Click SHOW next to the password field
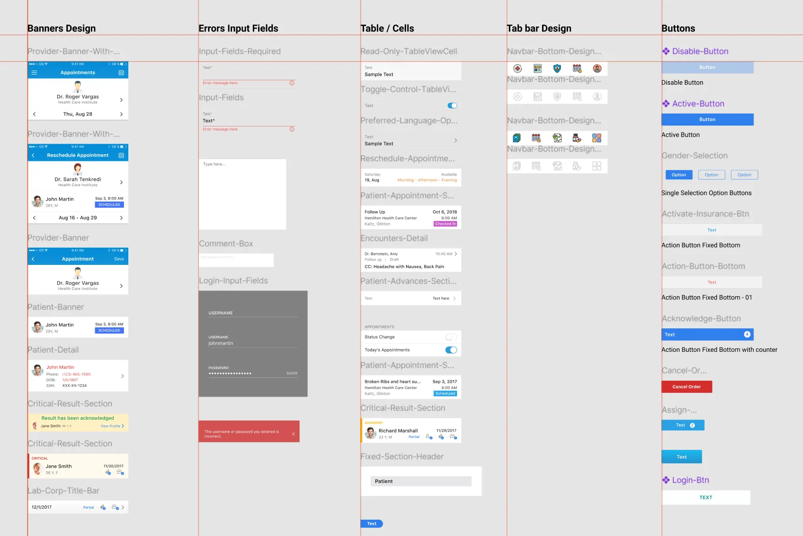803x536 pixels. click(x=292, y=374)
